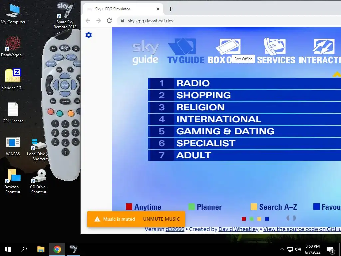This screenshot has width=341, height=256.
Task: Click the yellow up arrow above the list
Action: pyautogui.click(x=337, y=74)
